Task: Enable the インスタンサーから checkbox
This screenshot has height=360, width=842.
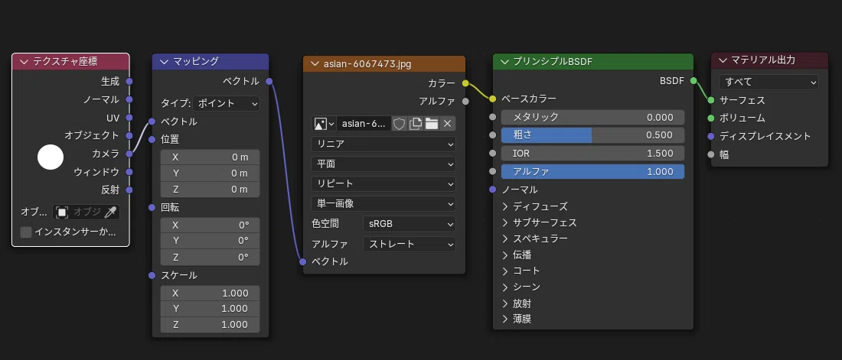Action: 26,232
